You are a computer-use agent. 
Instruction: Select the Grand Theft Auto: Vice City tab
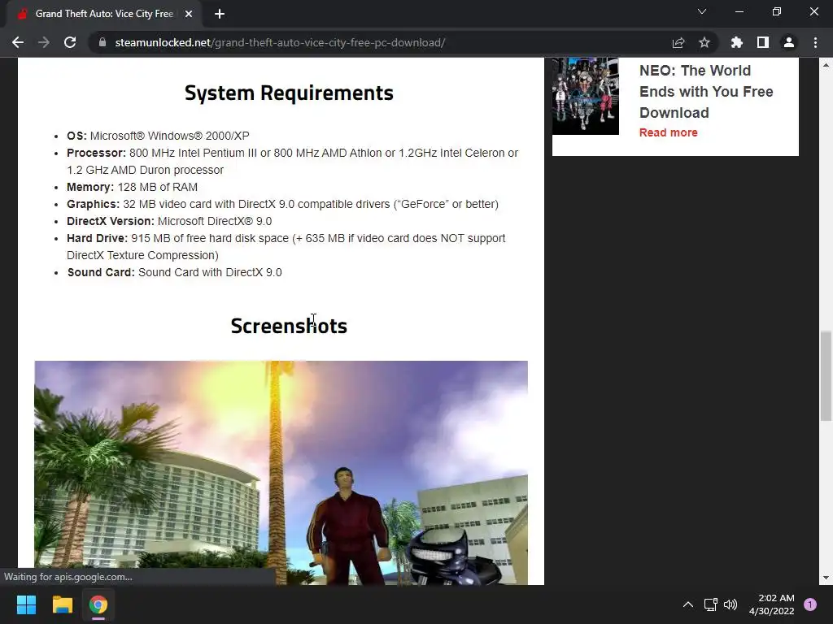click(x=103, y=14)
